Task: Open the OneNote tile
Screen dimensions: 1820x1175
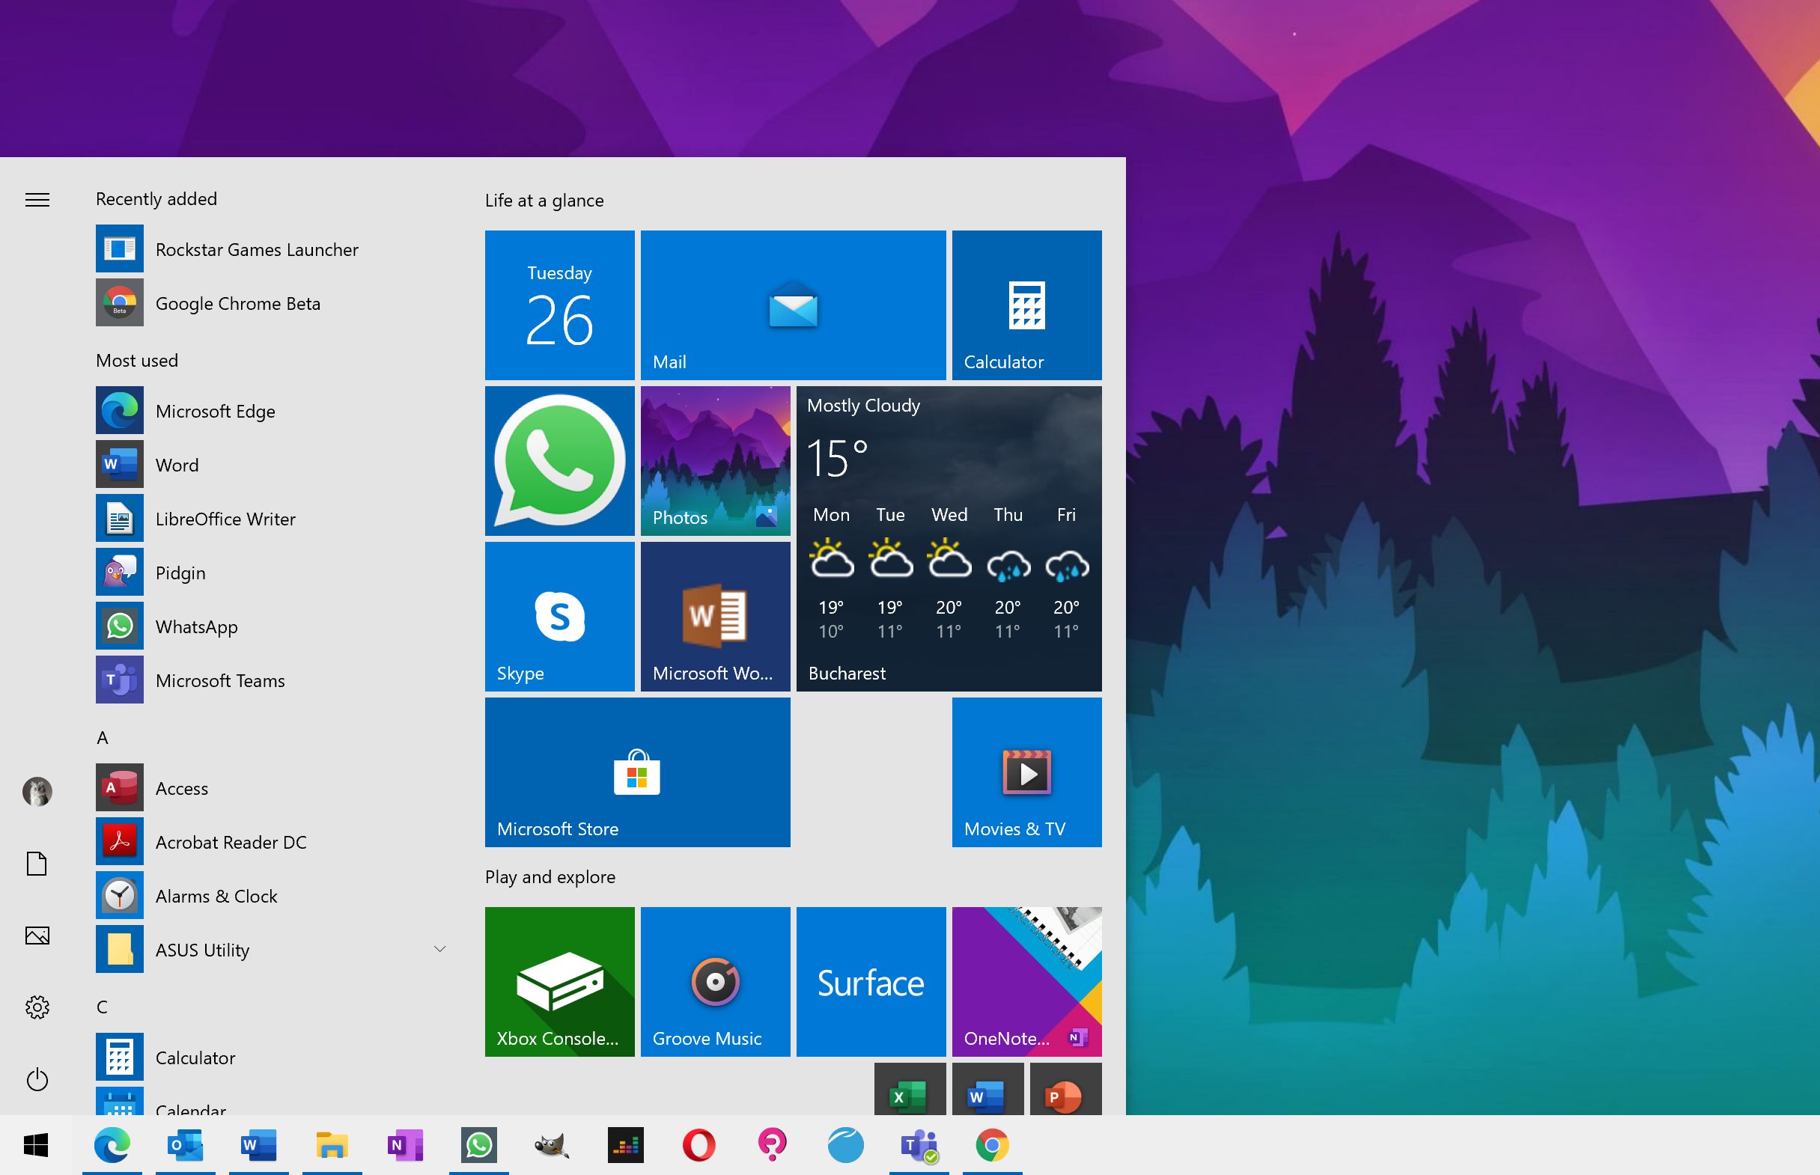Action: point(1026,981)
